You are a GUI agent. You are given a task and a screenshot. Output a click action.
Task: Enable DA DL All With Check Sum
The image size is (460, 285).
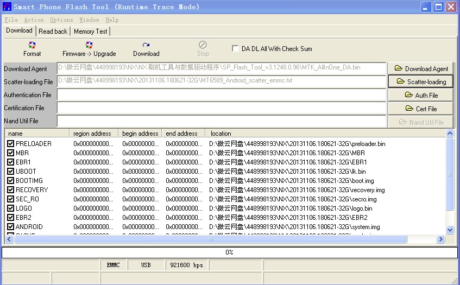click(x=235, y=49)
